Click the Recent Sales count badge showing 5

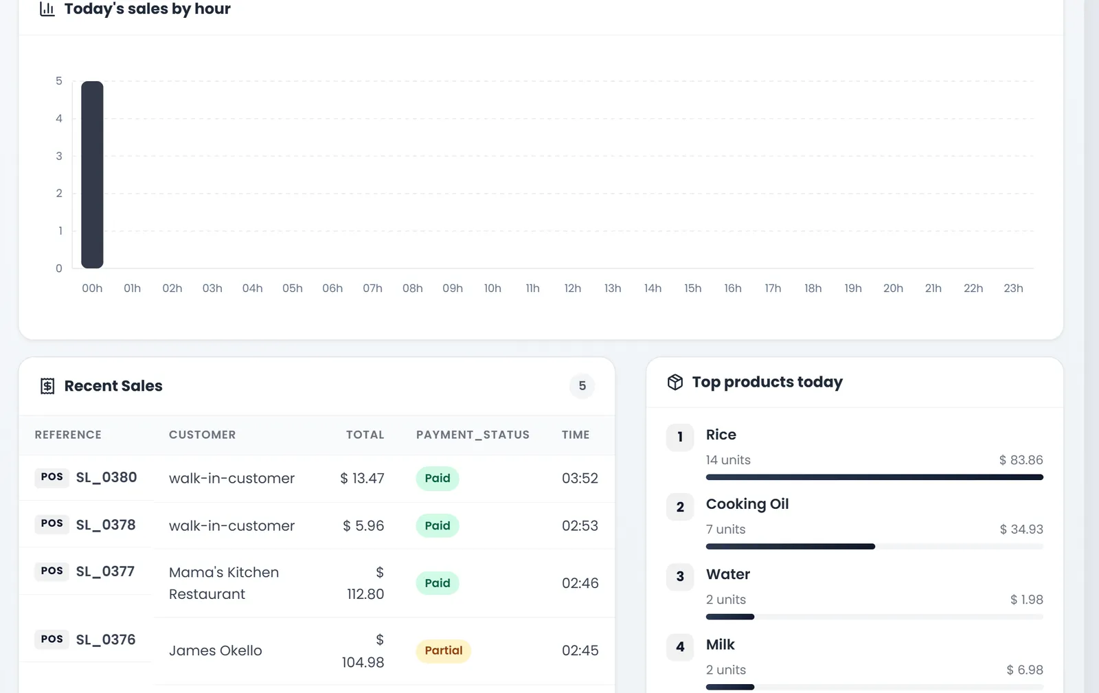pos(582,386)
